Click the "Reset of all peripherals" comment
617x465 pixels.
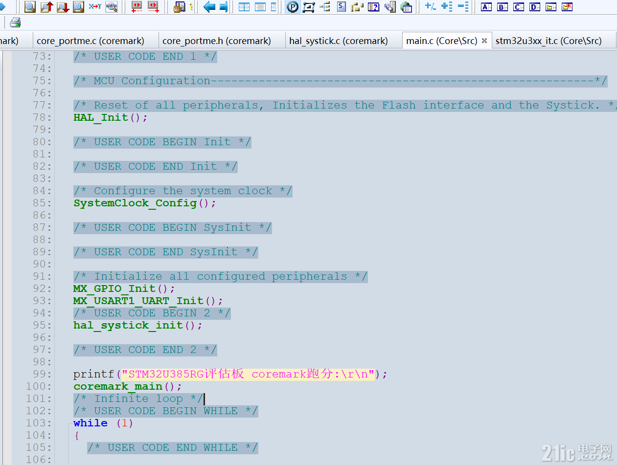pos(345,105)
